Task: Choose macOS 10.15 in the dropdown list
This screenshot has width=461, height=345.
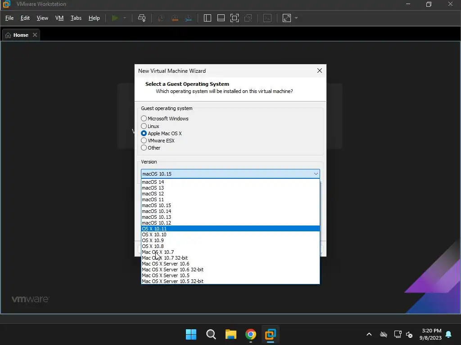Action: point(230,205)
